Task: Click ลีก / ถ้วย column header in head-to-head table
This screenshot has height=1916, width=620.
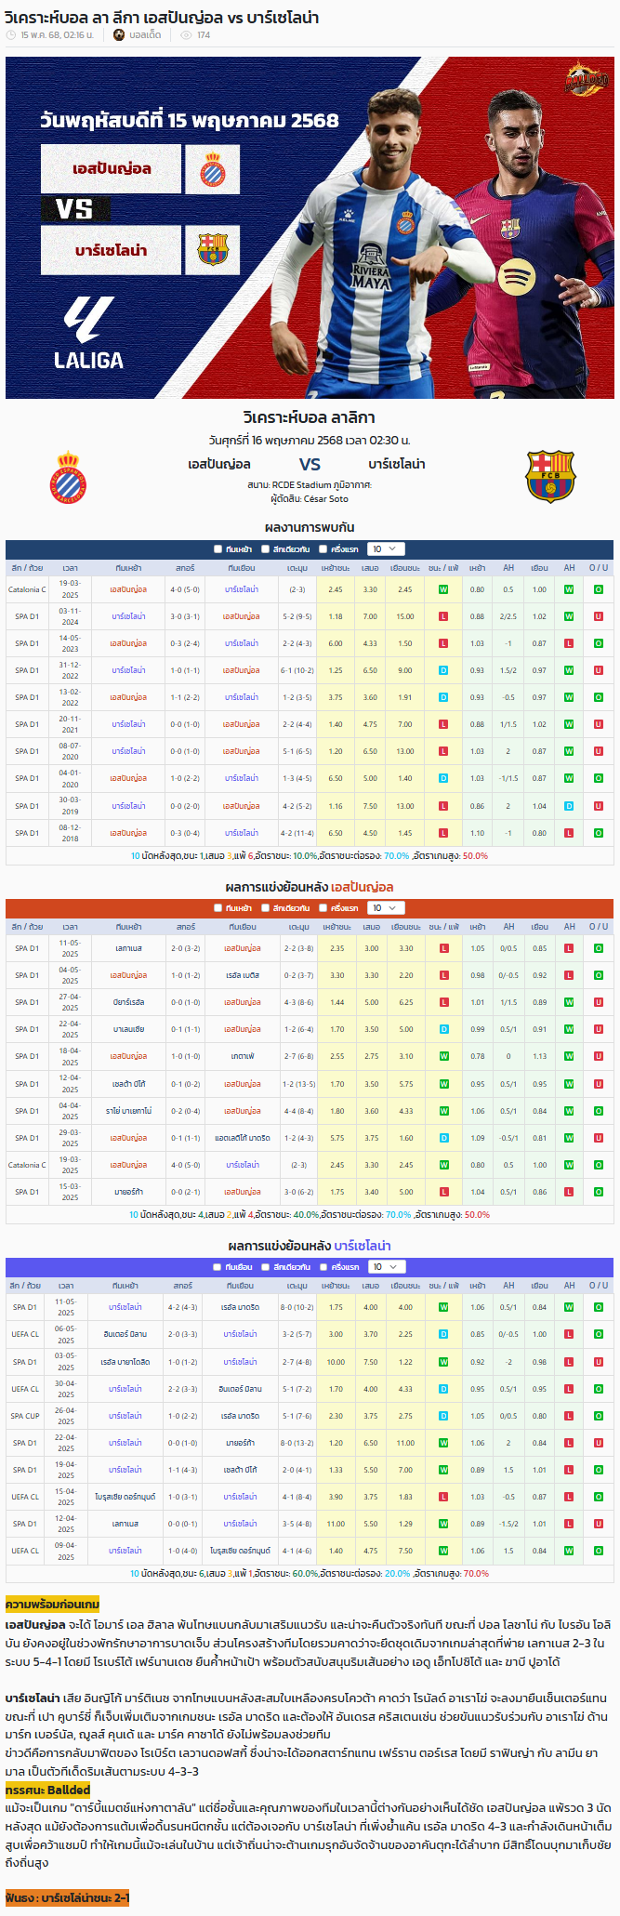Action: click(x=27, y=567)
